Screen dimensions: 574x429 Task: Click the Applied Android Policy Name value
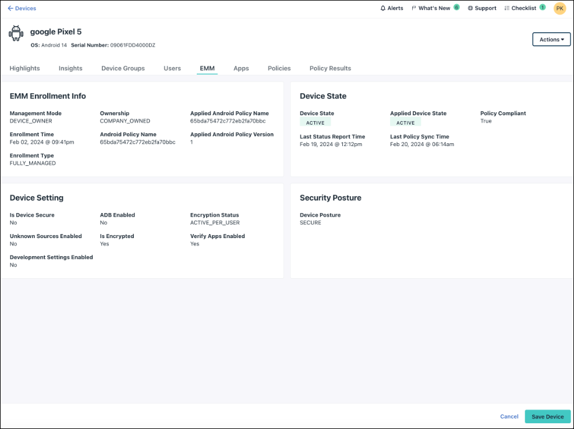click(228, 121)
